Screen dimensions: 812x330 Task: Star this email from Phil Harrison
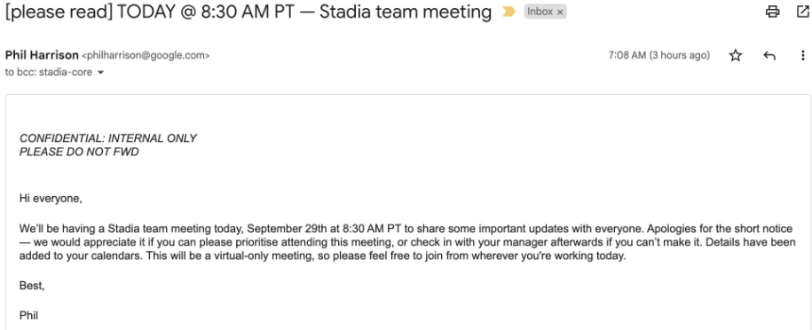tap(736, 55)
